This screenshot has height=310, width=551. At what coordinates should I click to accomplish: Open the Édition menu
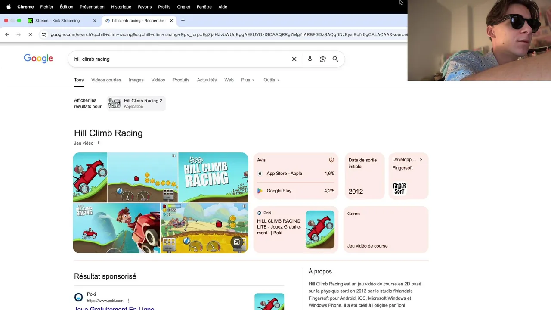66,7
